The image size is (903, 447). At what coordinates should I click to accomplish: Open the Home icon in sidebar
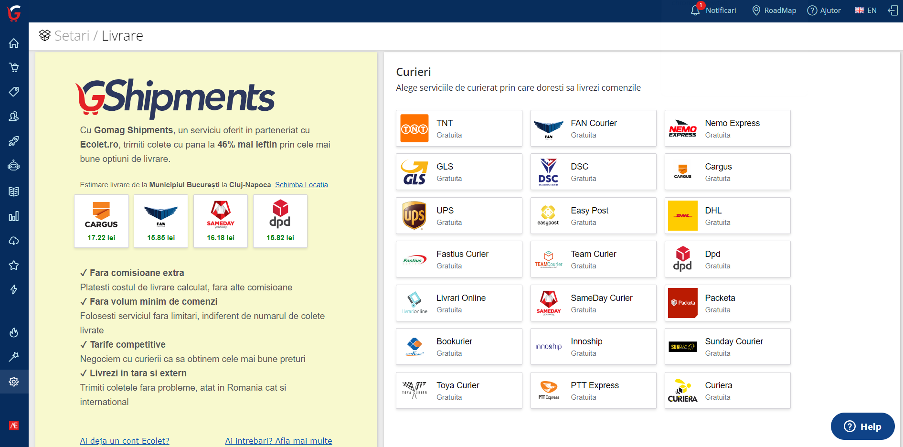point(14,43)
